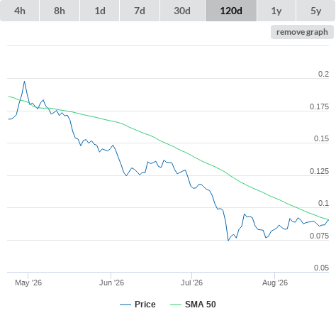
Task: Click the remove graph button
Action: tap(302, 32)
